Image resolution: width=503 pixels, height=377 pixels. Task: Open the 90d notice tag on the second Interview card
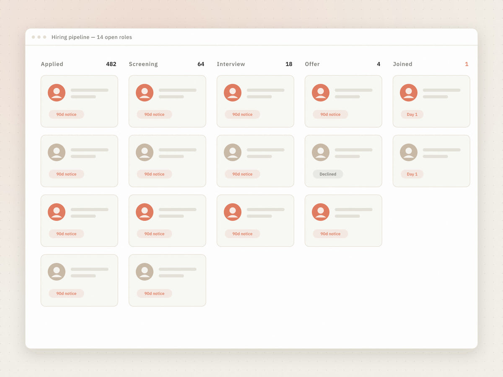(x=242, y=174)
